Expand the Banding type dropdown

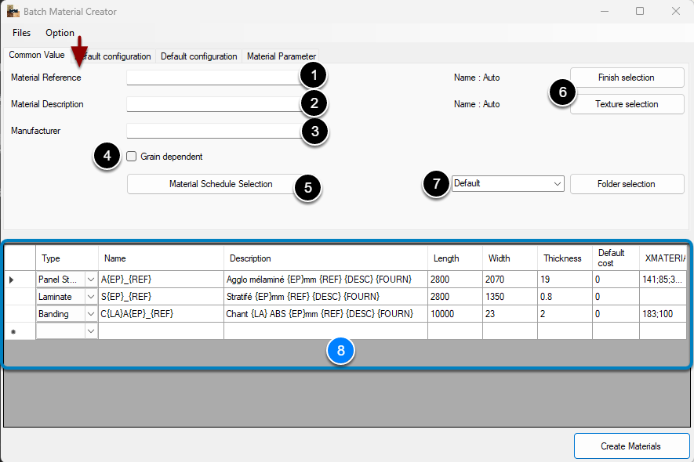(x=91, y=314)
